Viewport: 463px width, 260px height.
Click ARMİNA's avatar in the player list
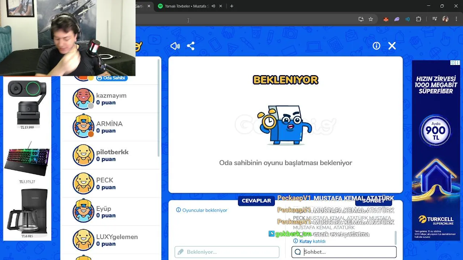point(83,126)
